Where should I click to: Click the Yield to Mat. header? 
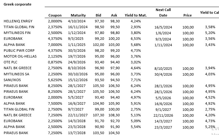coord(136,15)
